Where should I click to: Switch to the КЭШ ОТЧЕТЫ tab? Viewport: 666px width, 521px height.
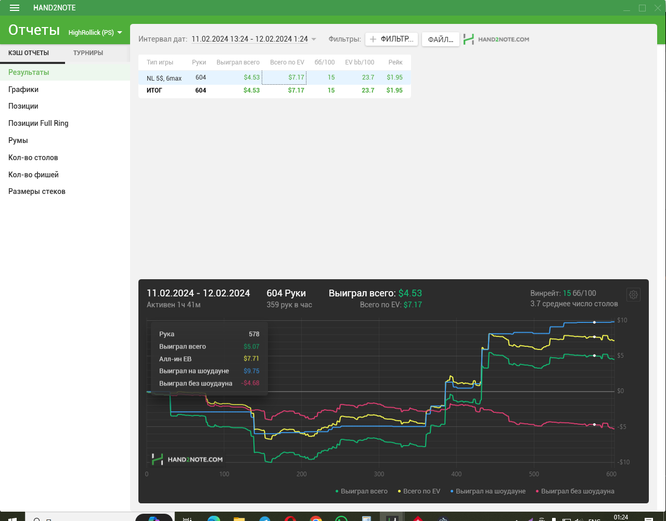click(x=29, y=53)
